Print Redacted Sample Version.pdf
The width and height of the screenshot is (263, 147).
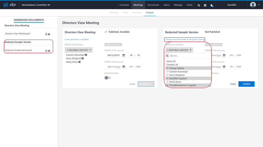click(49, 51)
